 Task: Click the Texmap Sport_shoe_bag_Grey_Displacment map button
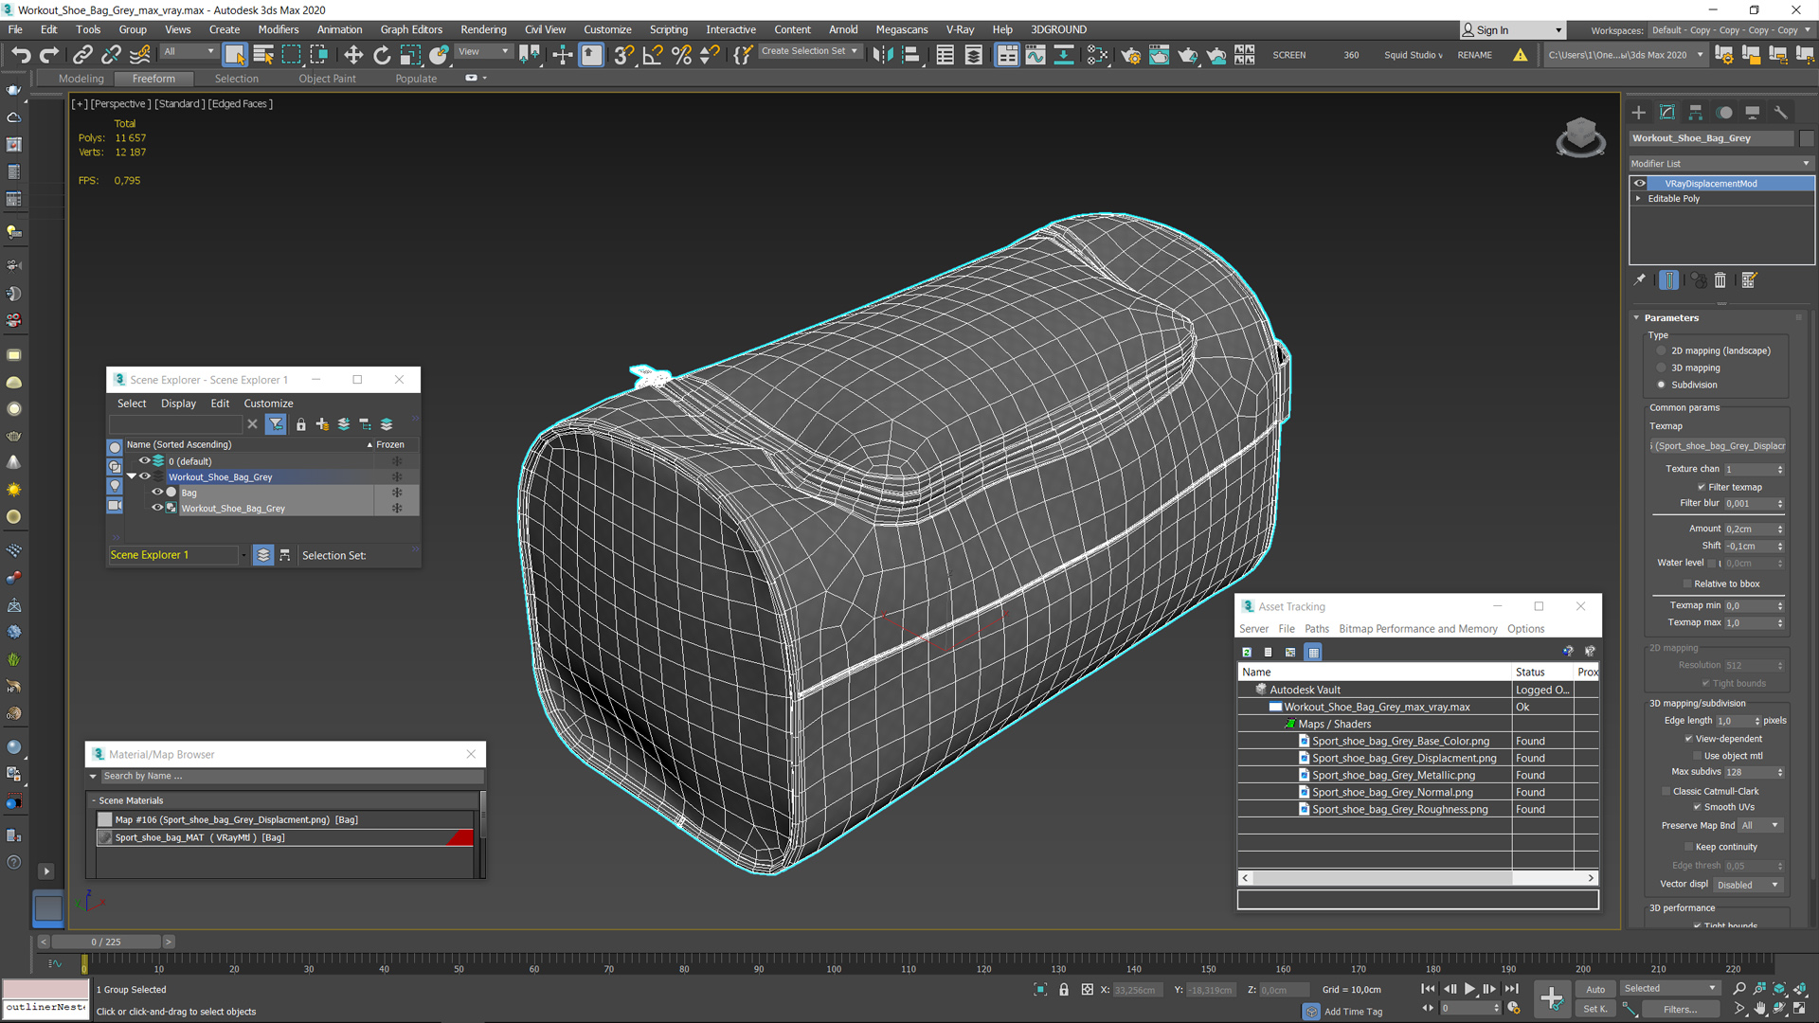[x=1719, y=446]
